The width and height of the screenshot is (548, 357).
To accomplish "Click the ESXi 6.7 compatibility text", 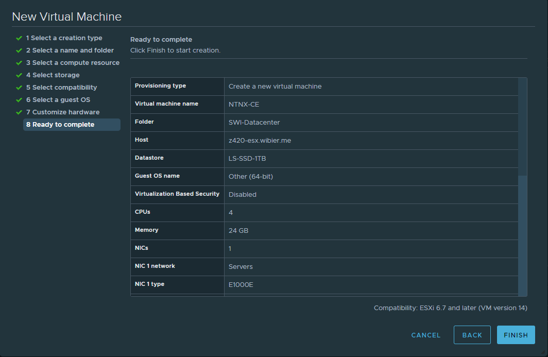I will tap(450, 308).
